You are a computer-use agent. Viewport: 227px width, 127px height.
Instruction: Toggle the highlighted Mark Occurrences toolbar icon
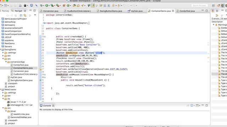pyautogui.click(x=93, y=6)
